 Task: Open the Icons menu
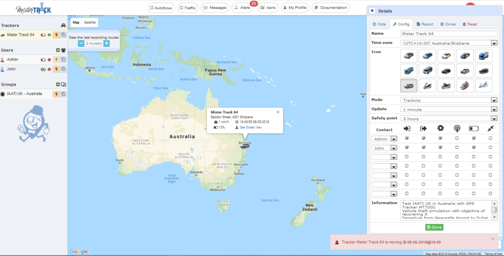click(x=268, y=8)
